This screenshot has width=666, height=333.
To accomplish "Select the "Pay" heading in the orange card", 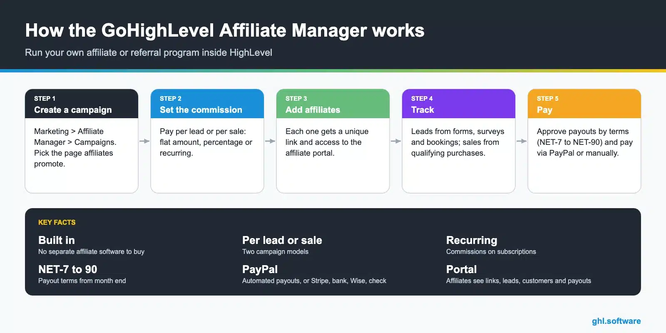I will [544, 110].
